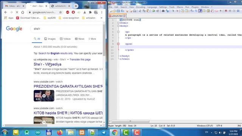Image resolution: width=242 pixels, height=136 pixels.
Task: Open the esp8266 bookmark folder
Action: coord(50,18)
